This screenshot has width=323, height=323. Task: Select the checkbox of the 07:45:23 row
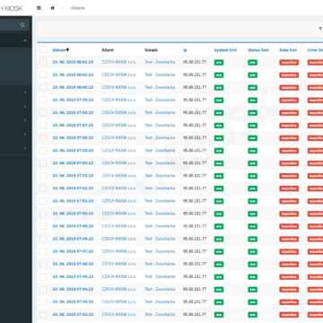click(43, 276)
